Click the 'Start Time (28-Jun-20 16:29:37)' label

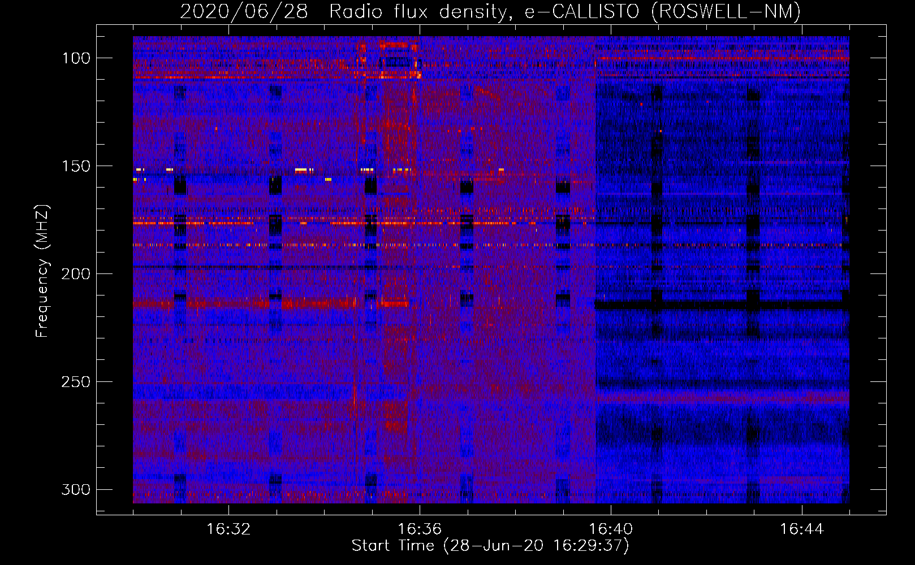(490, 546)
